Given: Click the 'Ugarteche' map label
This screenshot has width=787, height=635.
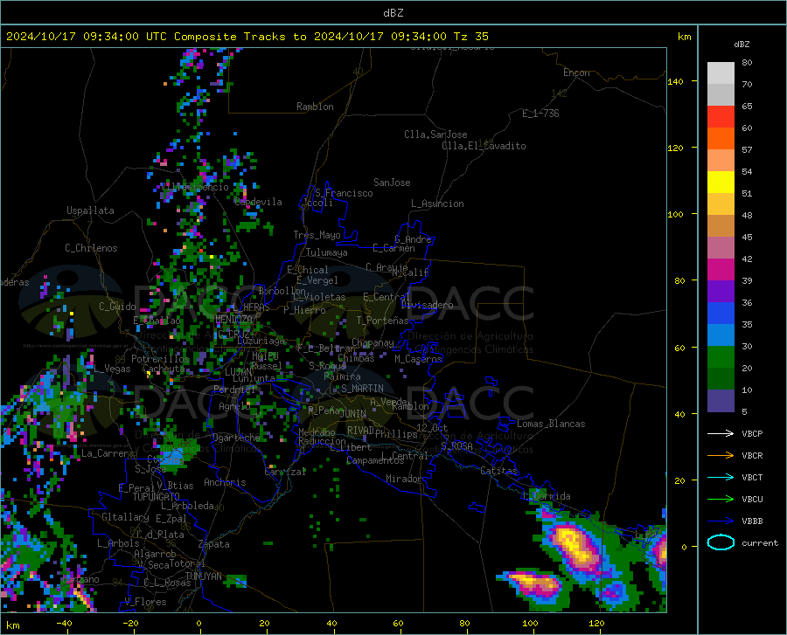Looking at the screenshot, I should tap(236, 438).
